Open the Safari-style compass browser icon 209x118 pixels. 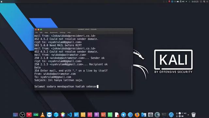(x=130, y=115)
